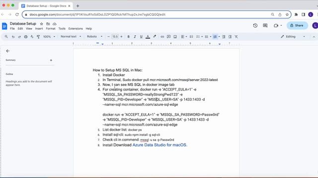Edit the font size field 13.5
Screen dimensions: 318x178
click(x=115, y=37)
